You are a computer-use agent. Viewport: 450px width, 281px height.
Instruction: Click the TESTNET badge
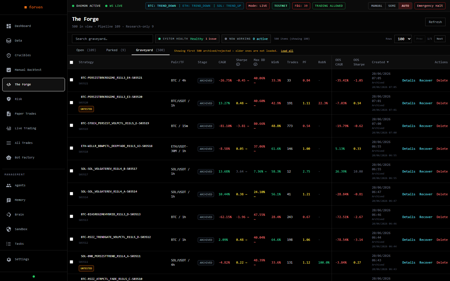(x=281, y=6)
